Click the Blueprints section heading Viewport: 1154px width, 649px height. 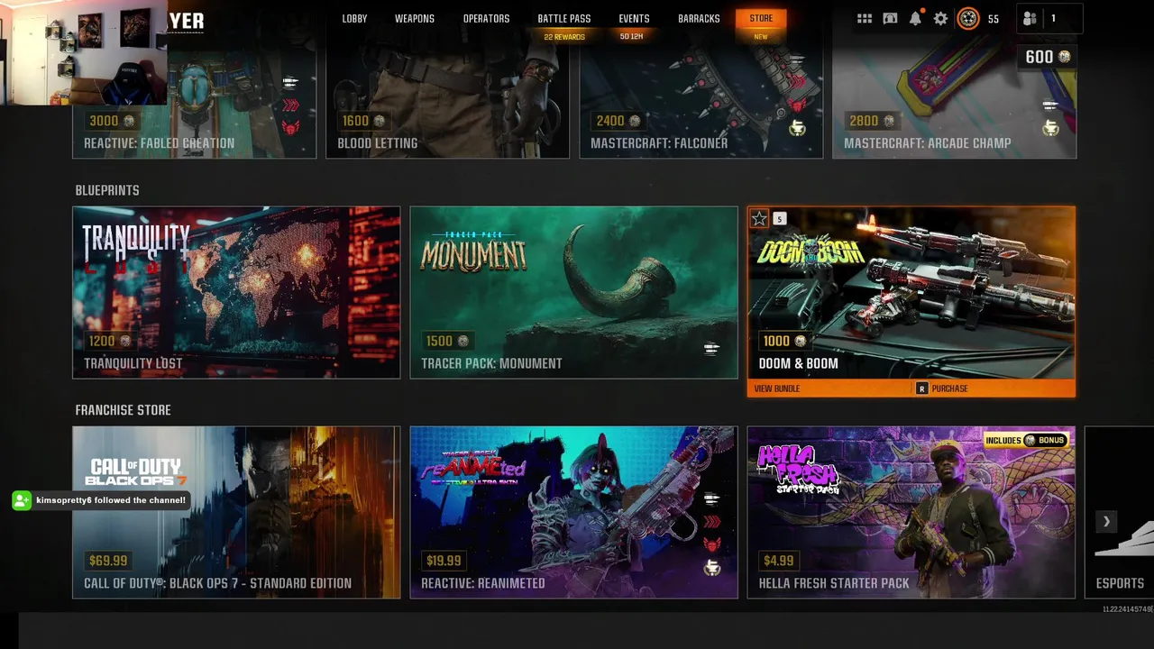click(107, 190)
